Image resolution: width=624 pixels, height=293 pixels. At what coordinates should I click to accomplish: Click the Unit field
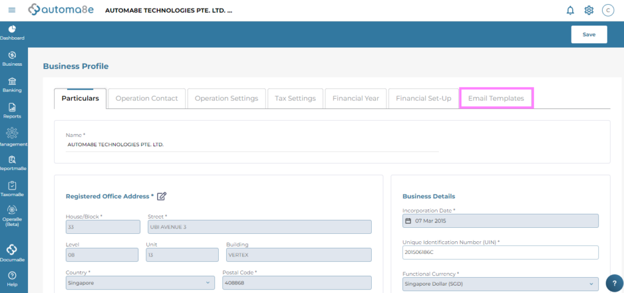pyautogui.click(x=182, y=255)
